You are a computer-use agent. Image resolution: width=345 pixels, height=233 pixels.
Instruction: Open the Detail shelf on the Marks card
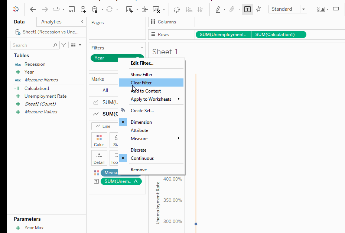point(99,158)
